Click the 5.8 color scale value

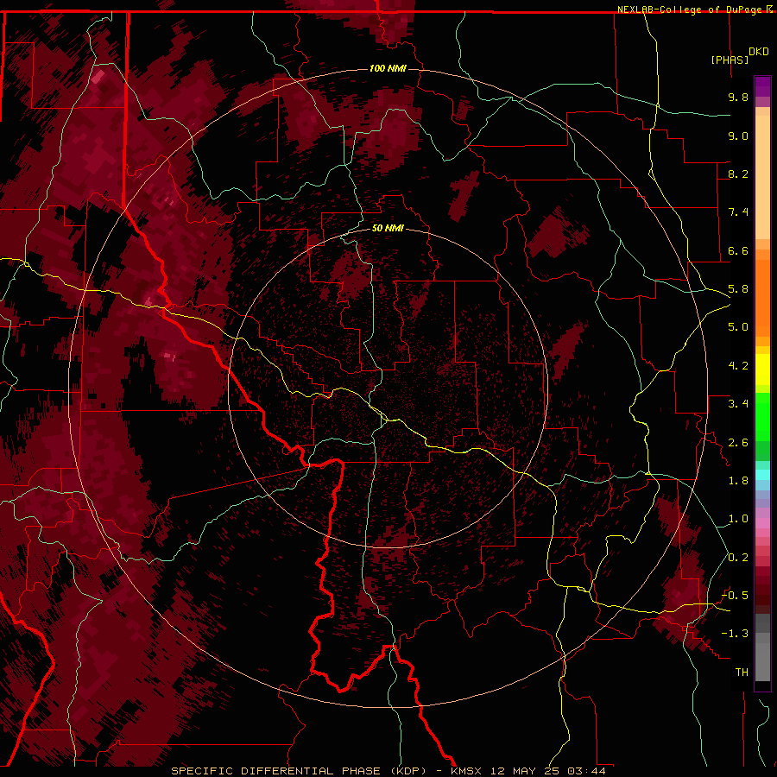coord(738,289)
